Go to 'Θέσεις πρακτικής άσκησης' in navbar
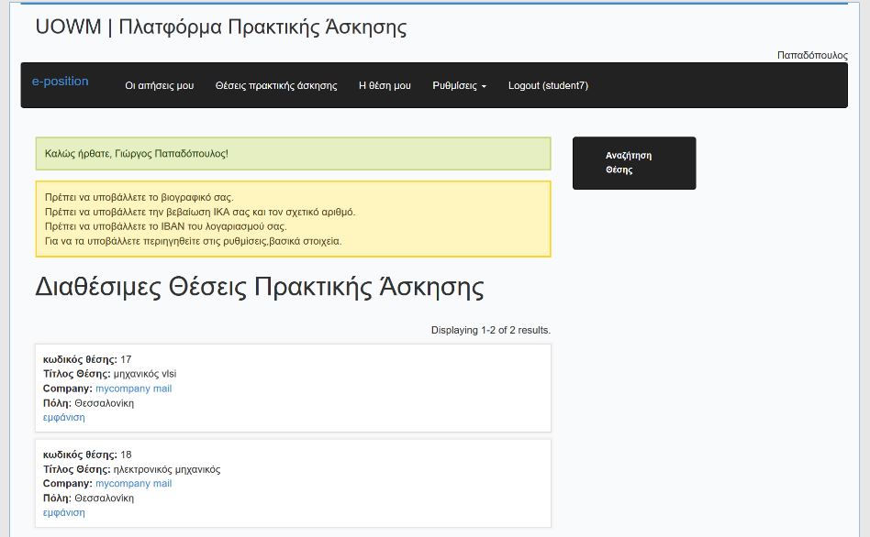870x537 pixels. 276,85
